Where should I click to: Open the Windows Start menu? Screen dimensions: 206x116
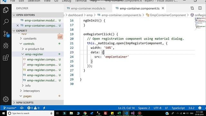tap(4, 113)
